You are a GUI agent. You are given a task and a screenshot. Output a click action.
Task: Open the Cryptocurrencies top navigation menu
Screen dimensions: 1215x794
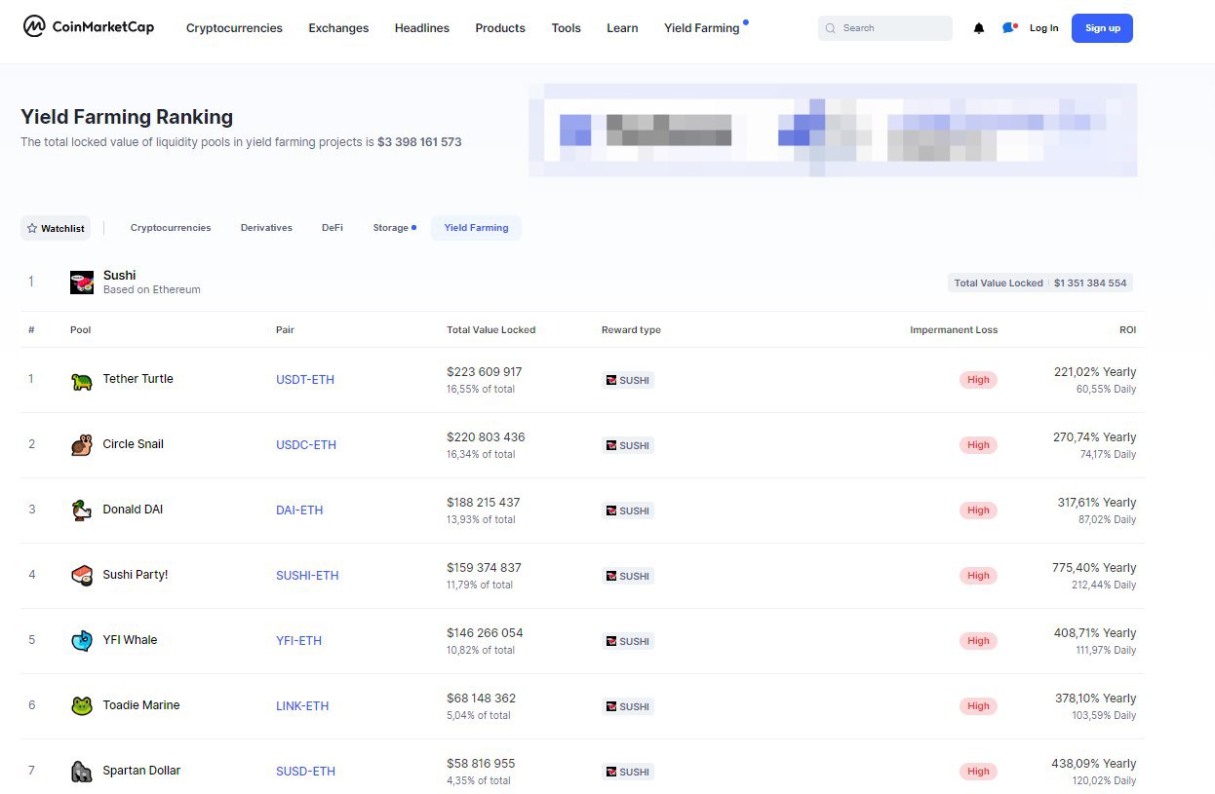234,28
